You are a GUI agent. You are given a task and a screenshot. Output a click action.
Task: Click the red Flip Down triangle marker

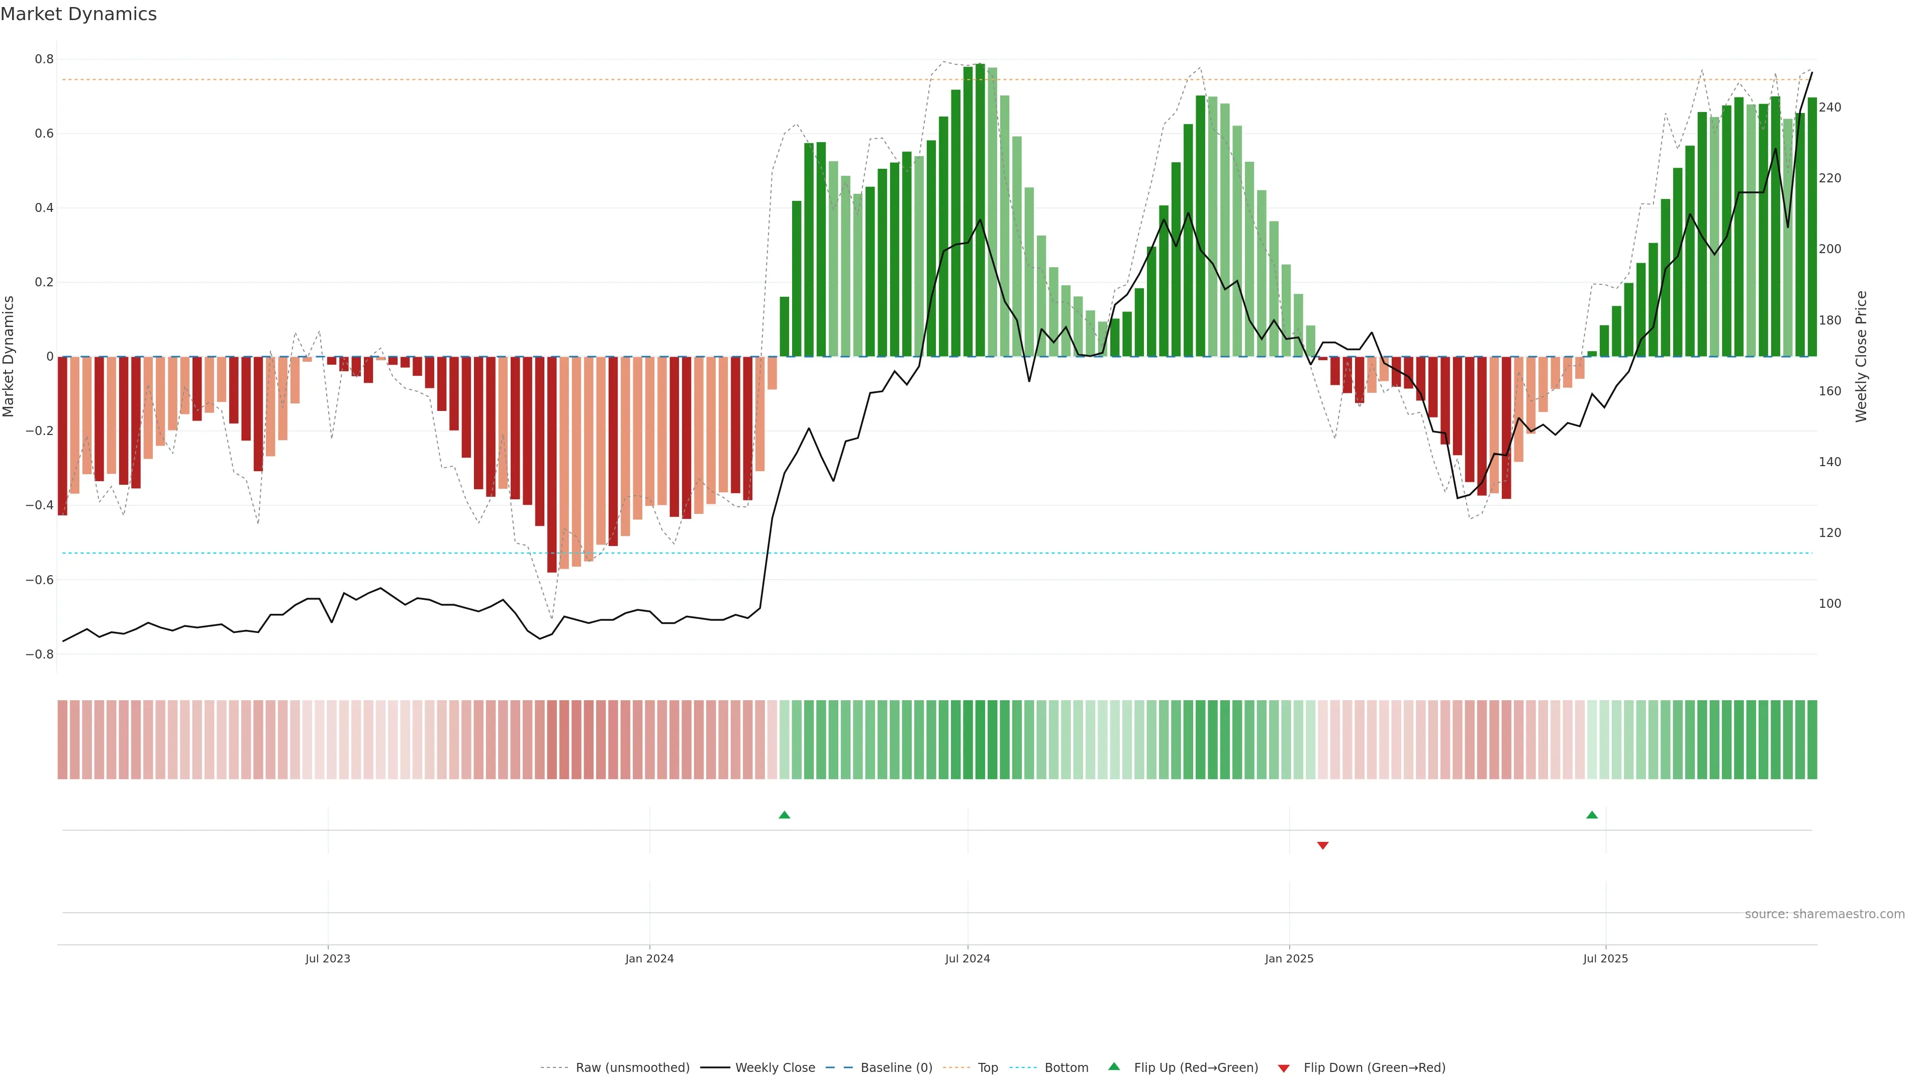click(x=1322, y=845)
